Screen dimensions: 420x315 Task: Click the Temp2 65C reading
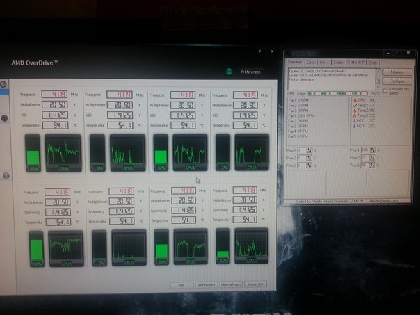click(x=366, y=111)
